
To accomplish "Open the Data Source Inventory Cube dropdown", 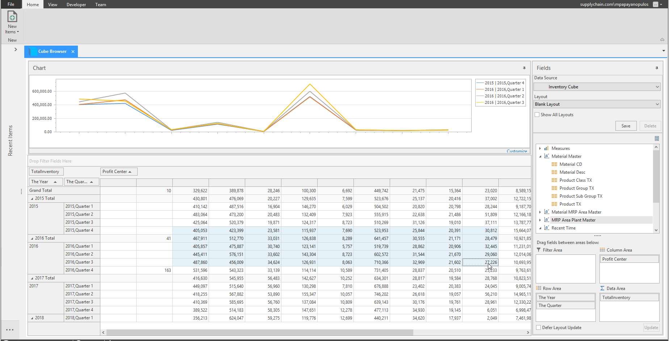I will [597, 87].
